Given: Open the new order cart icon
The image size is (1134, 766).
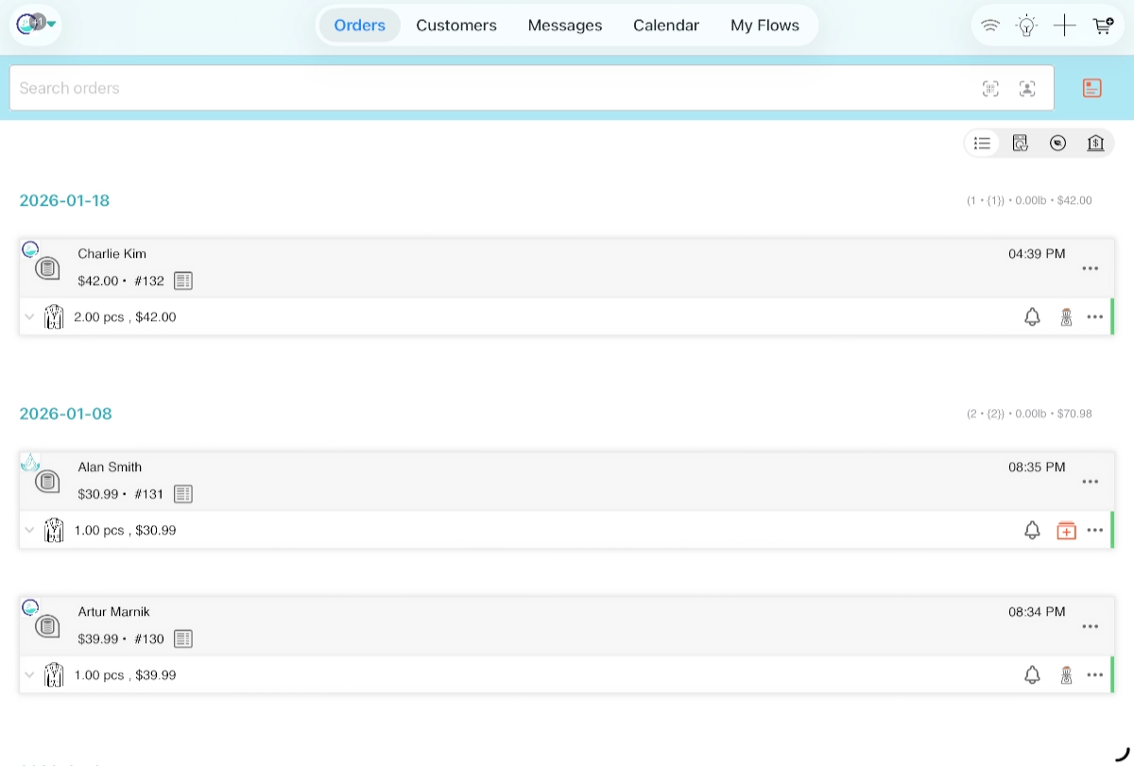Looking at the screenshot, I should [1102, 26].
